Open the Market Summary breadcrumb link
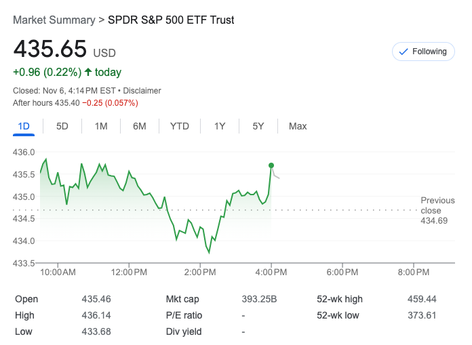Image resolution: width=472 pixels, height=345 pixels. (54, 20)
